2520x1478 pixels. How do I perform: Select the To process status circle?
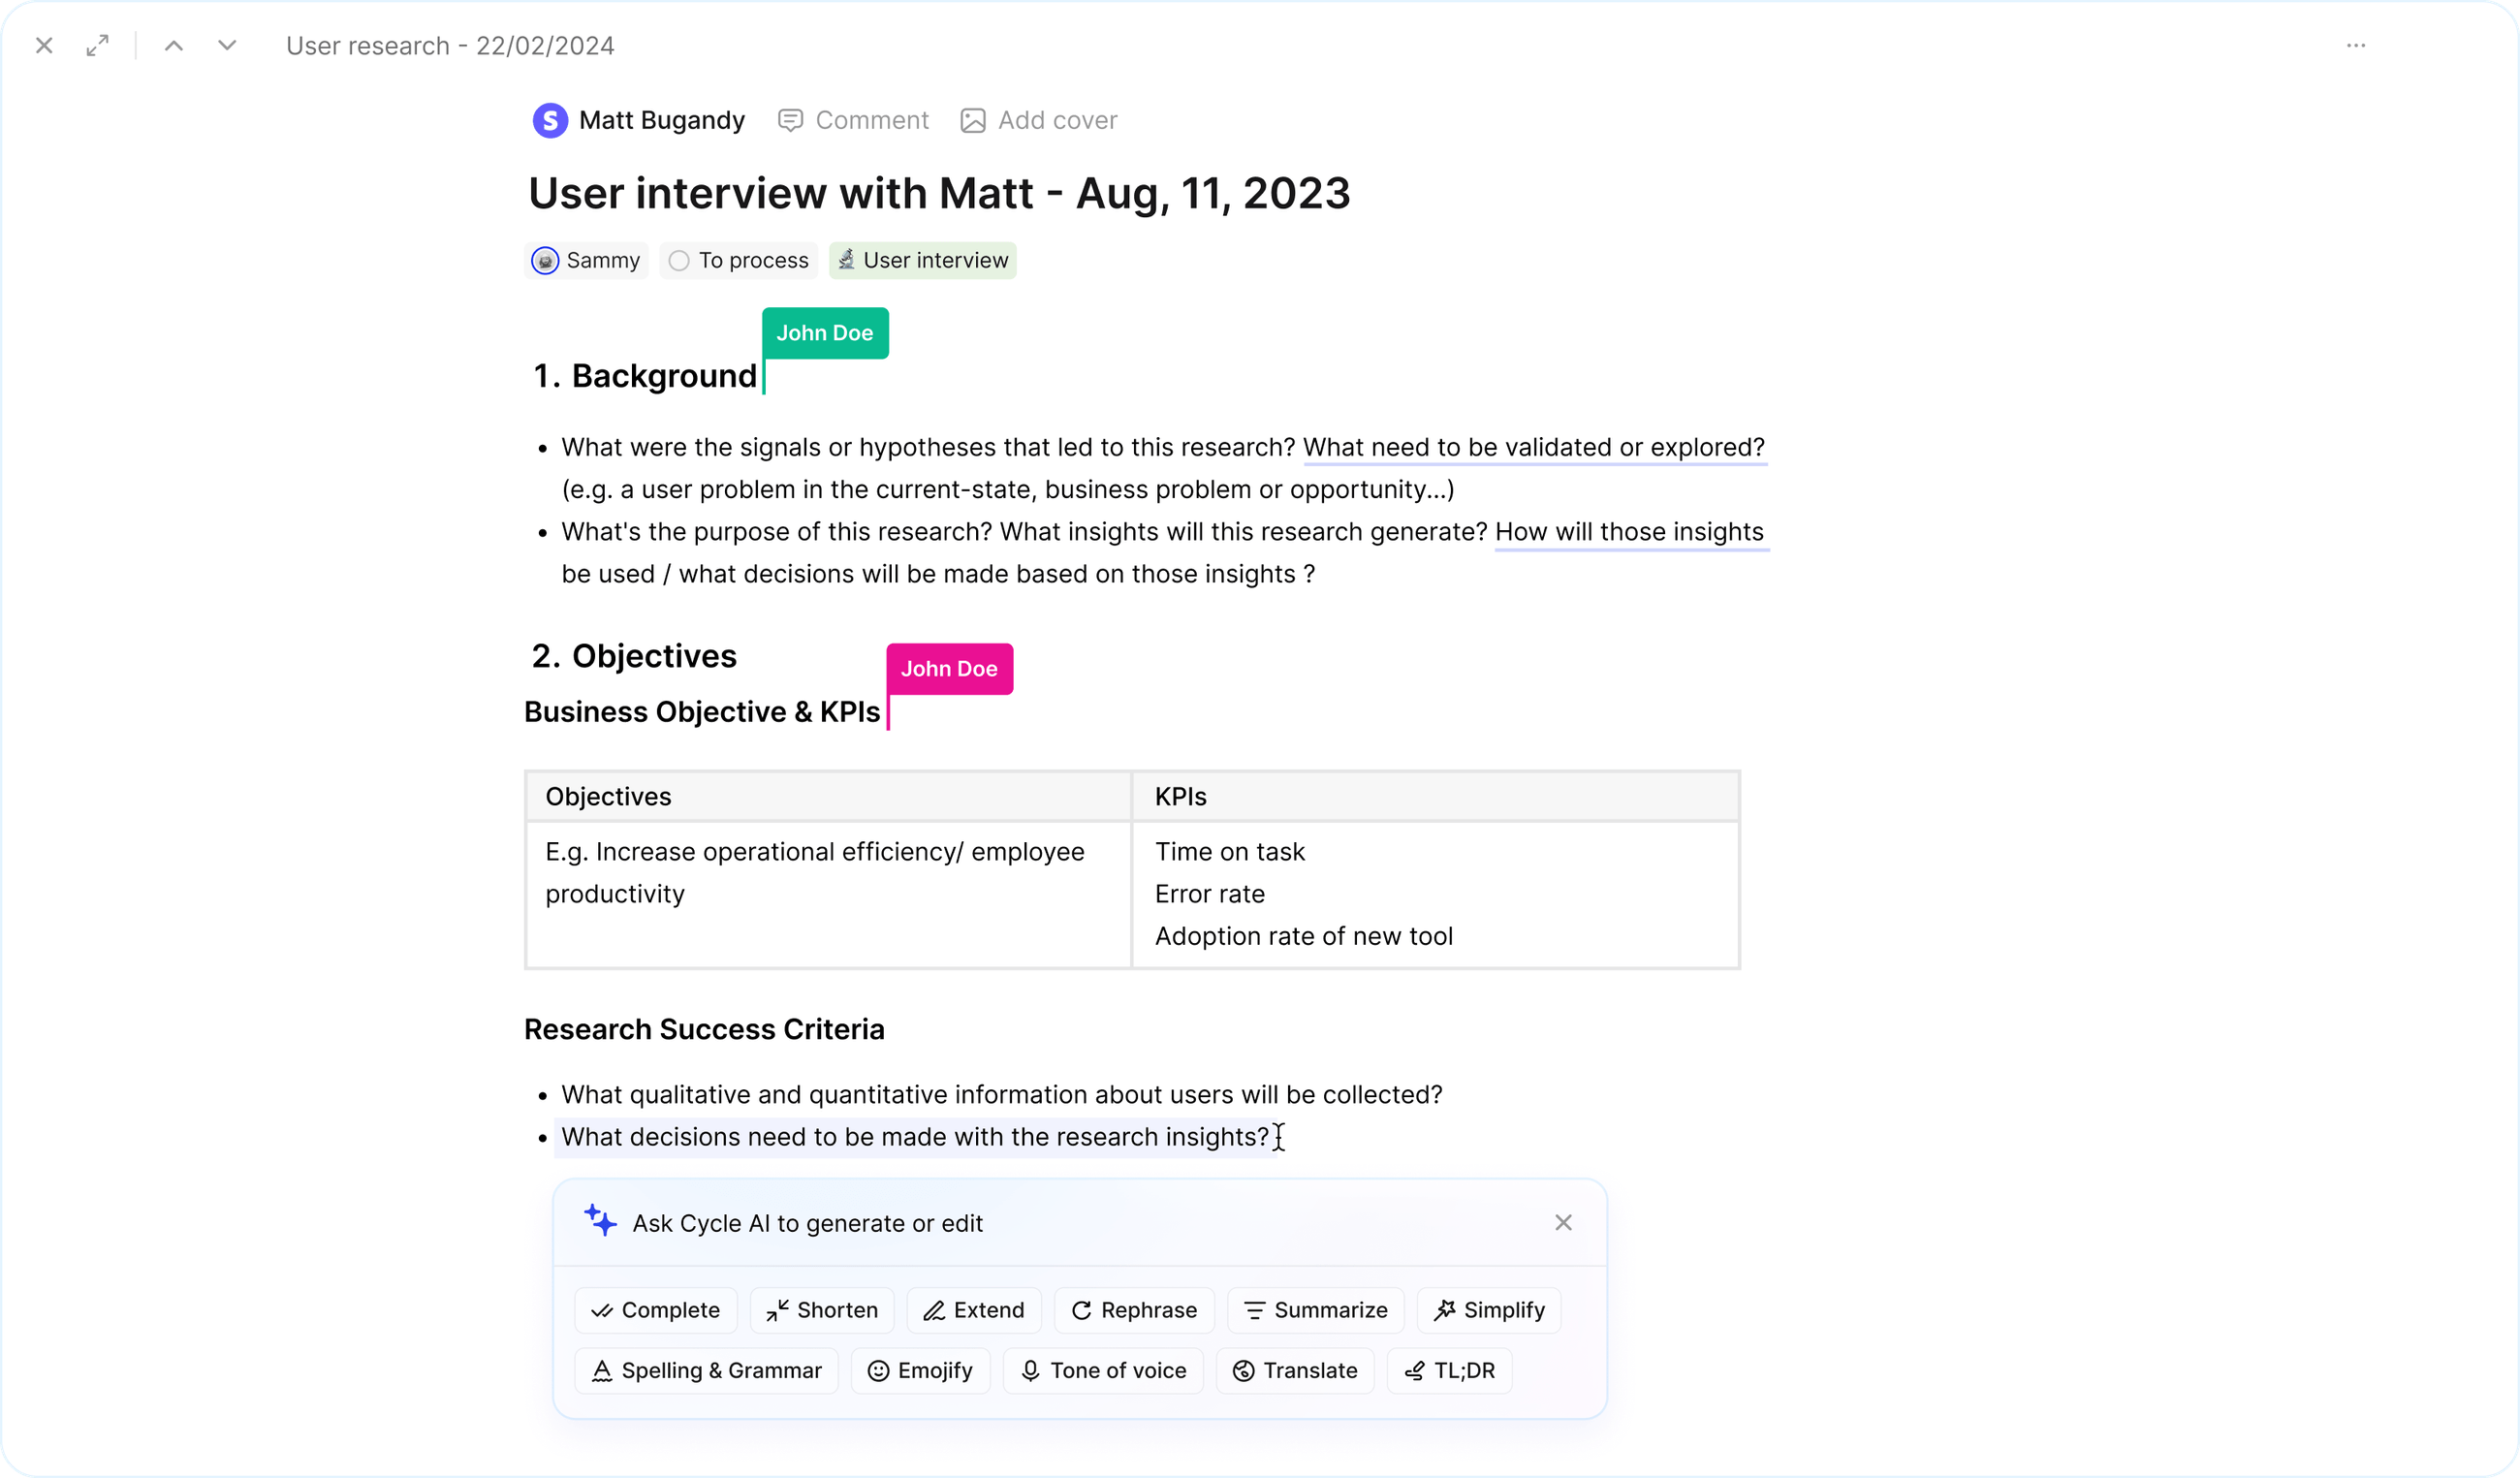[679, 260]
